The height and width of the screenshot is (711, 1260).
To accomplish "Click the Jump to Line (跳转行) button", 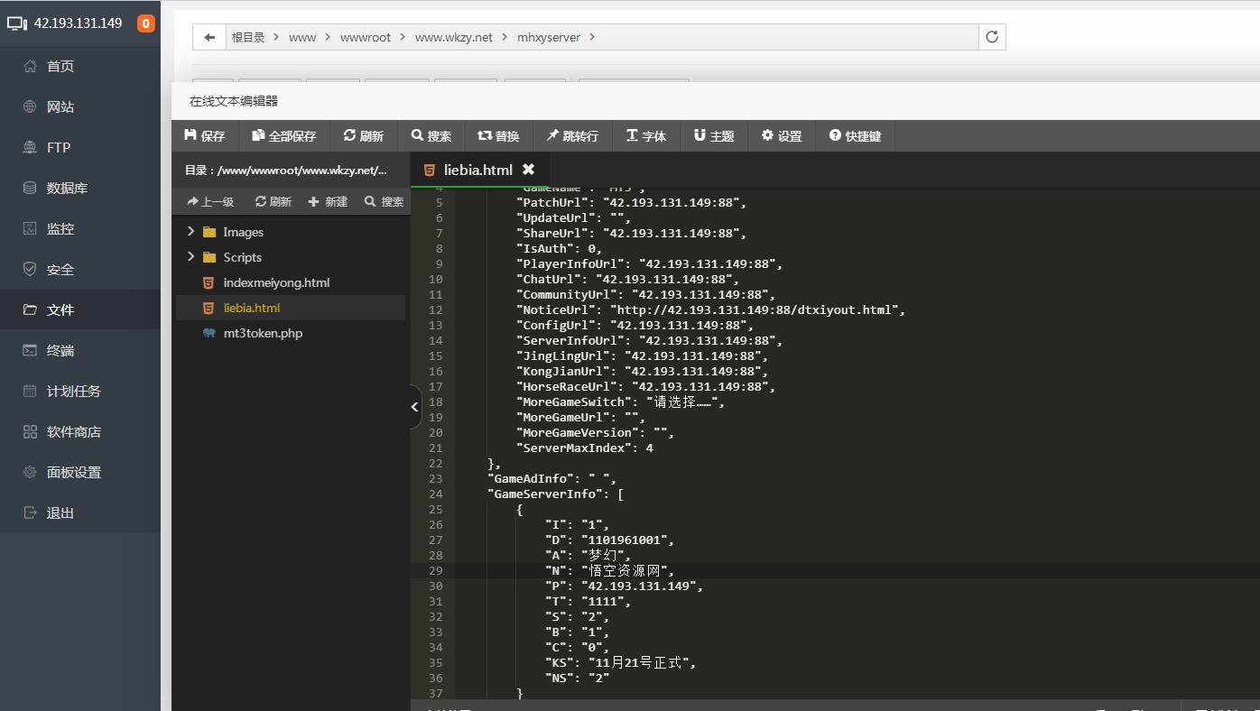I will (571, 135).
